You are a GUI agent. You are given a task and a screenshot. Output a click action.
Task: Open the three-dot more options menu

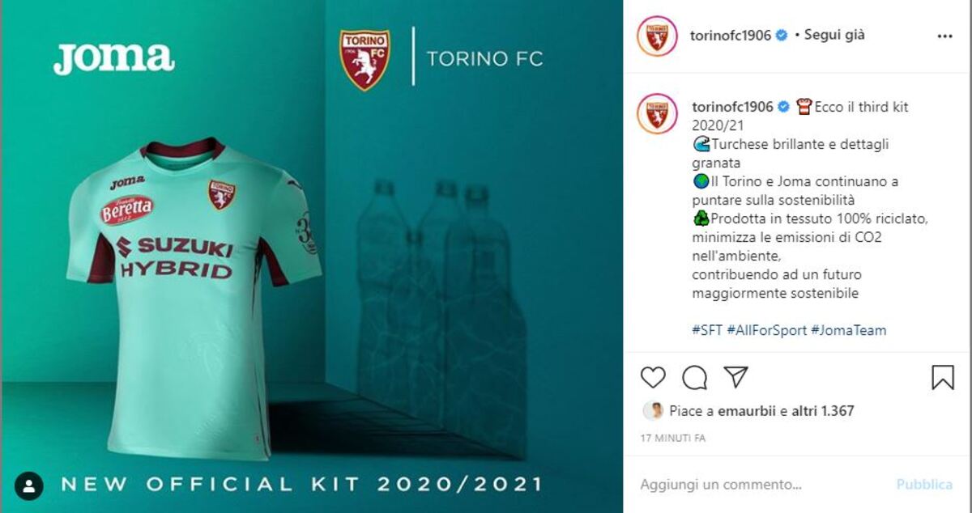(x=945, y=36)
